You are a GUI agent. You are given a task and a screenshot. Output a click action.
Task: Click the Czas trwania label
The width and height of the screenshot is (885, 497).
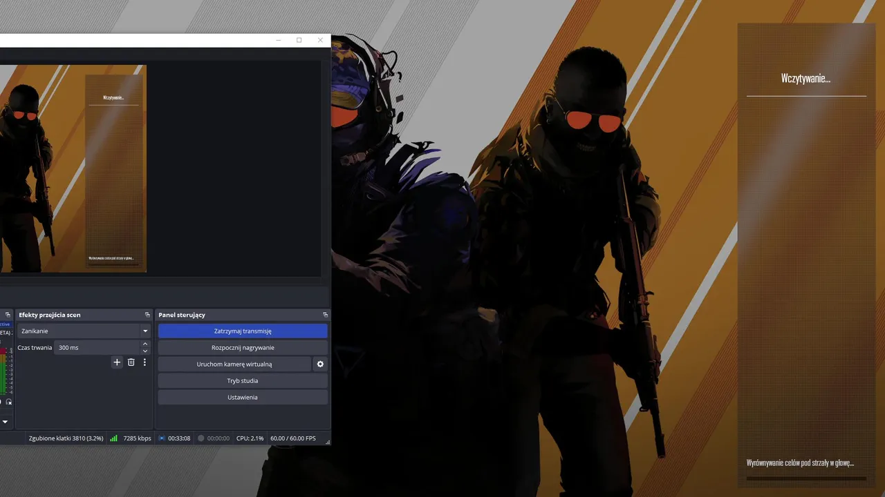(x=35, y=347)
